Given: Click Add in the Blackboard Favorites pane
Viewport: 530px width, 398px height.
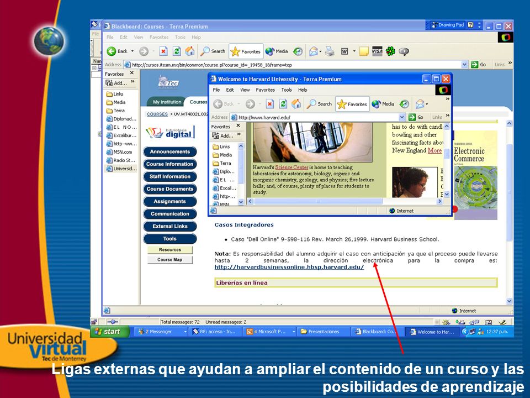Looking at the screenshot, I should pyautogui.click(x=116, y=83).
